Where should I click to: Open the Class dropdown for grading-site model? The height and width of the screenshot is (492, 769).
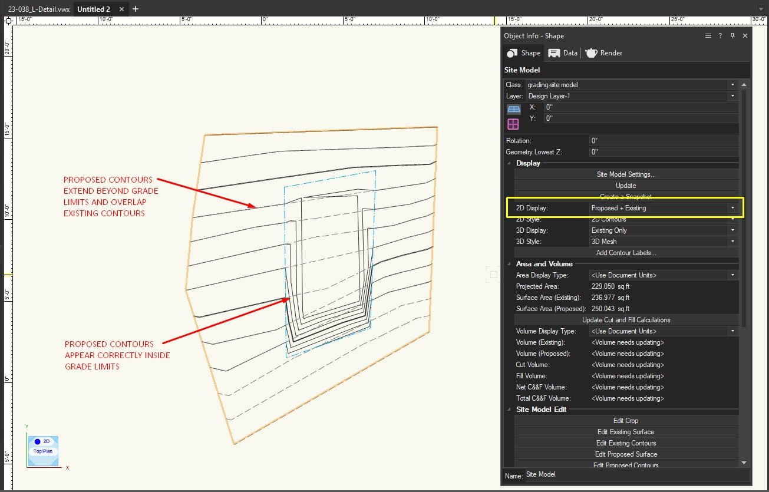732,84
